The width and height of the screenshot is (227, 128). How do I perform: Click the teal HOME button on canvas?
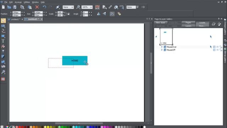(75, 60)
